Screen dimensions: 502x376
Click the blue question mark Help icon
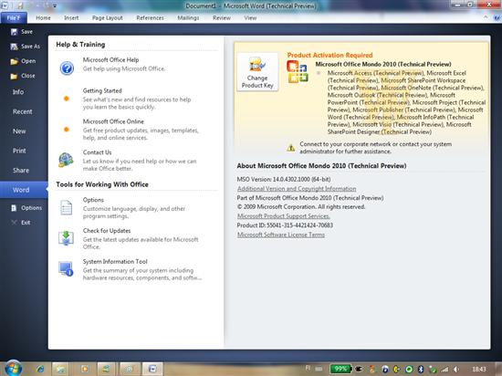pyautogui.click(x=67, y=68)
